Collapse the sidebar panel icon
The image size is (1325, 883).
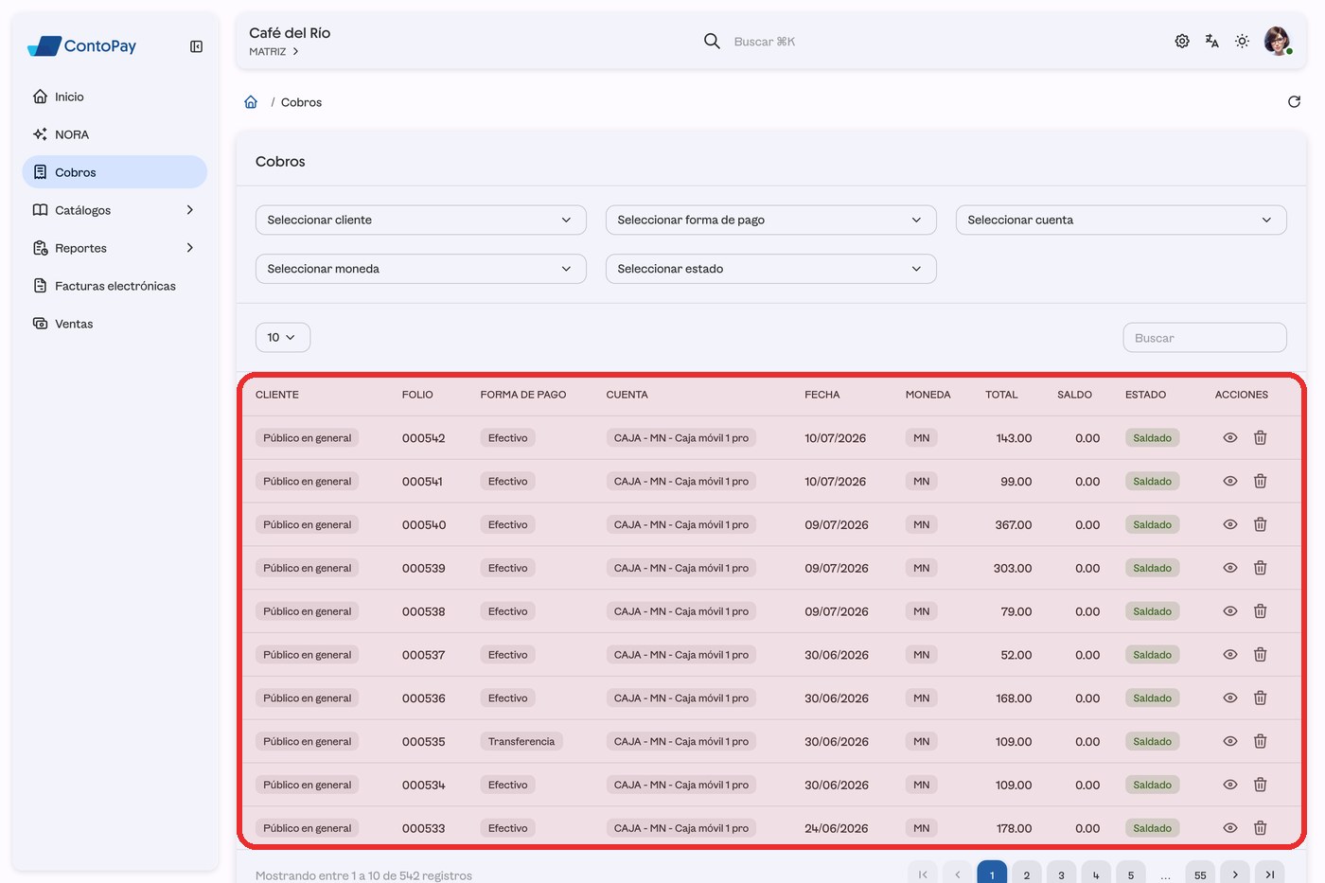click(x=196, y=46)
